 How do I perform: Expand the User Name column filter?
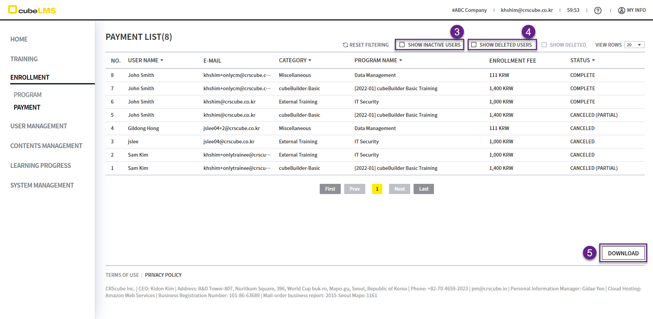click(162, 60)
